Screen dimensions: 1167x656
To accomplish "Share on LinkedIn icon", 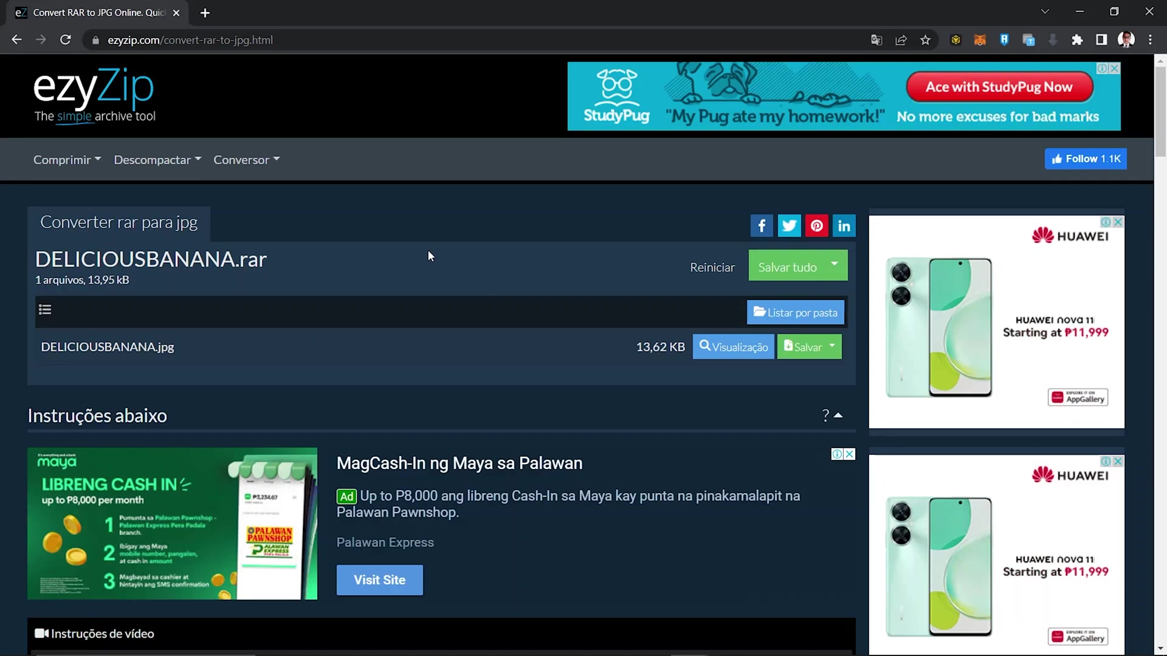I will coord(844,226).
